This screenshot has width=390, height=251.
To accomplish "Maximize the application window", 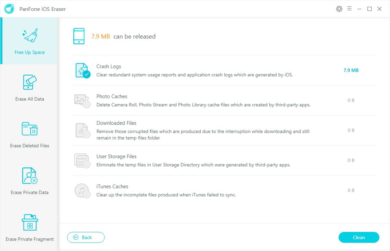I will click(x=370, y=9).
